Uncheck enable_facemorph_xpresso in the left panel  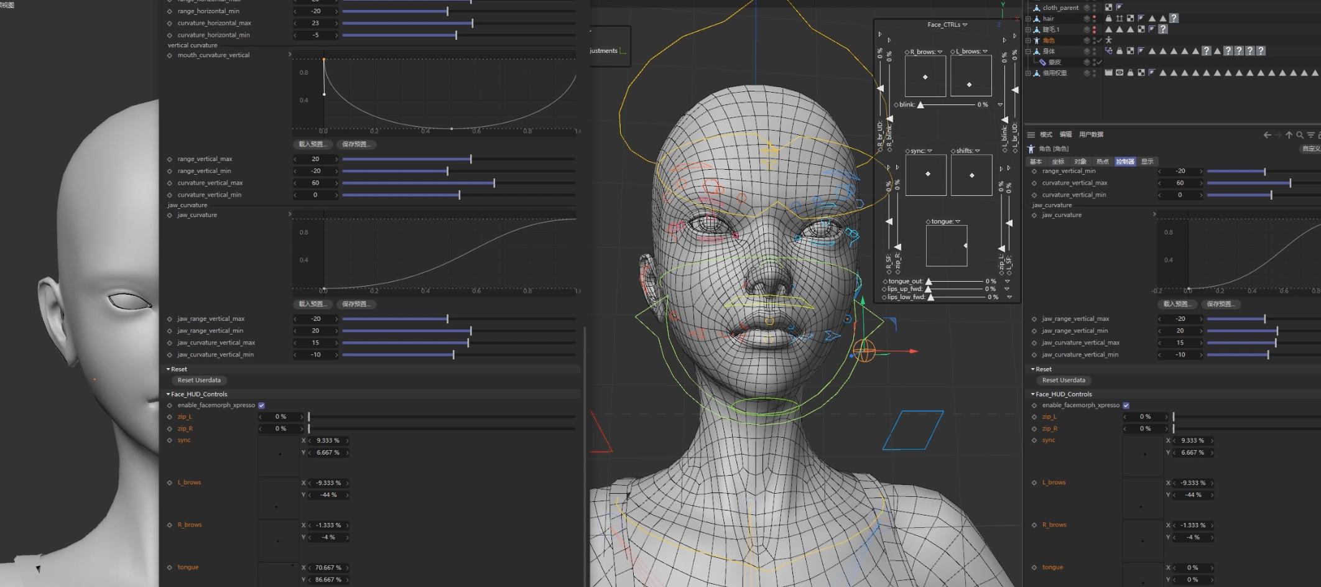point(261,405)
